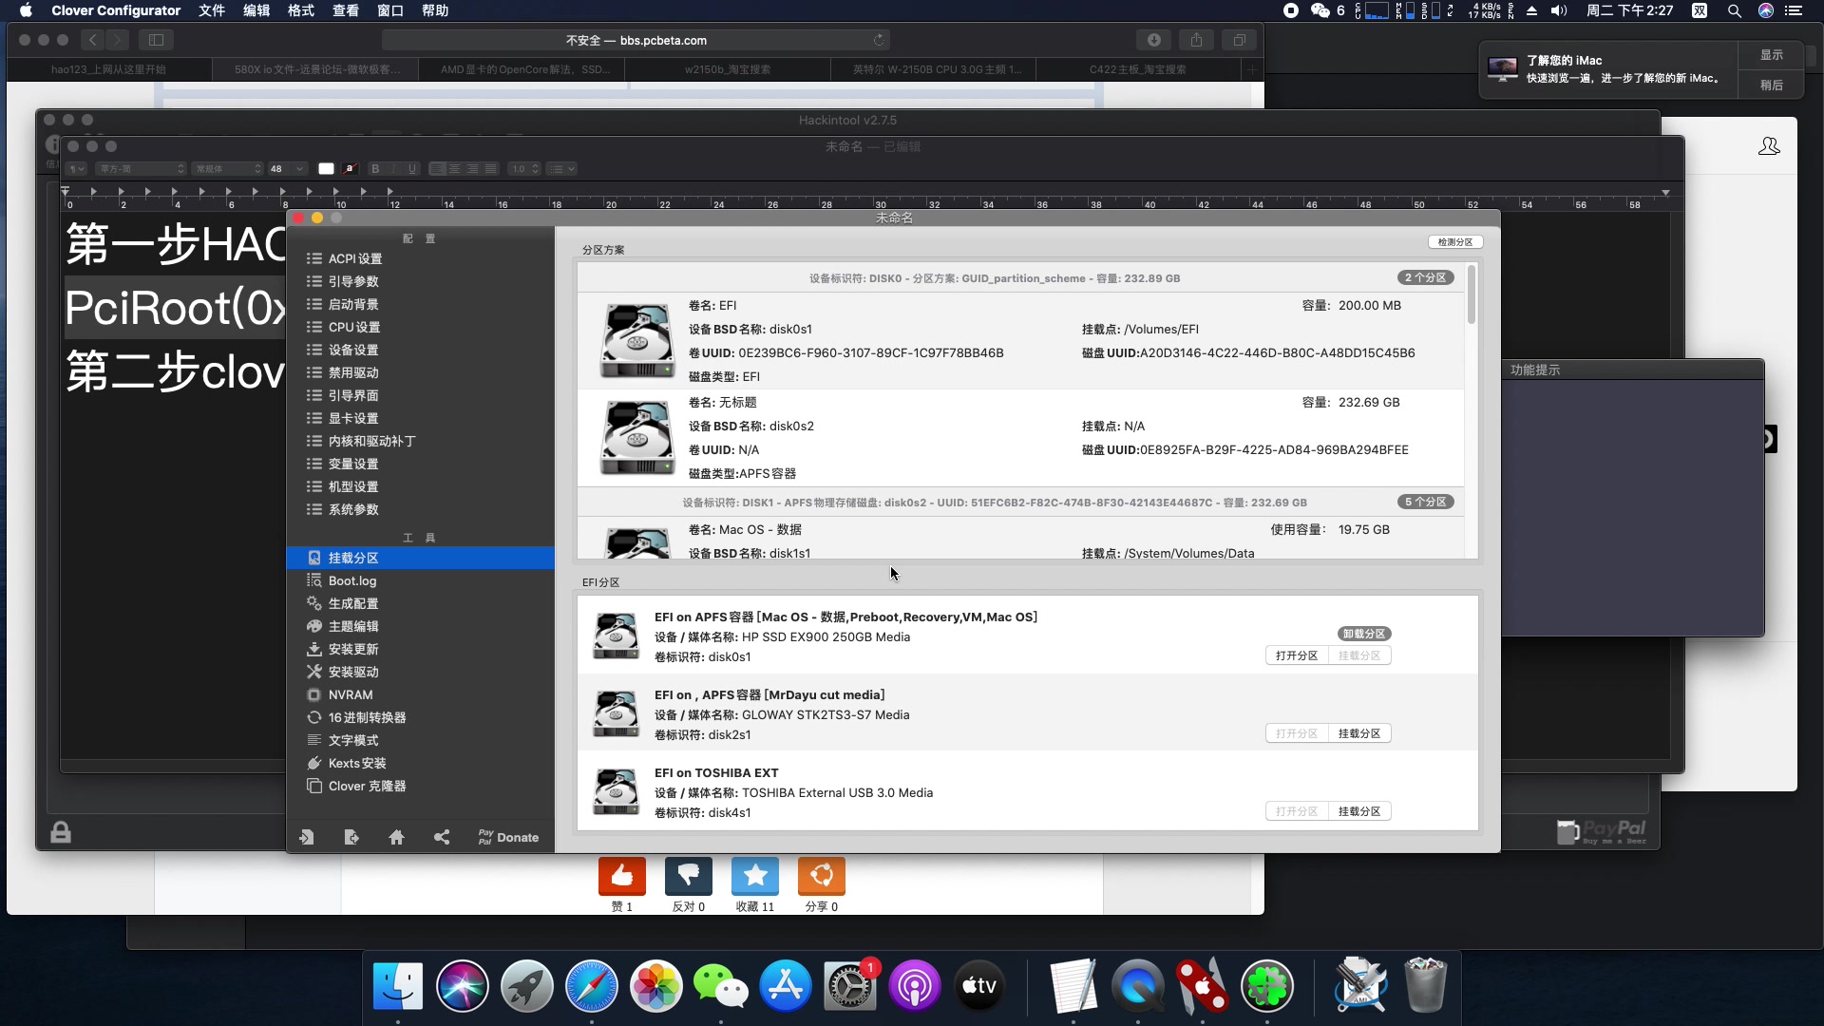Click Safari address bar bbs.pcbeta.com
Screen dimensions: 1824x1026
pos(636,40)
